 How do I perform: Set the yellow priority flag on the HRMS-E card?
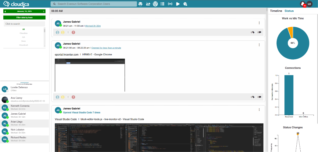point(63,97)
